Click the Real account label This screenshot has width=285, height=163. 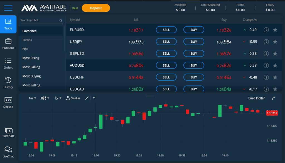(x=75, y=8)
